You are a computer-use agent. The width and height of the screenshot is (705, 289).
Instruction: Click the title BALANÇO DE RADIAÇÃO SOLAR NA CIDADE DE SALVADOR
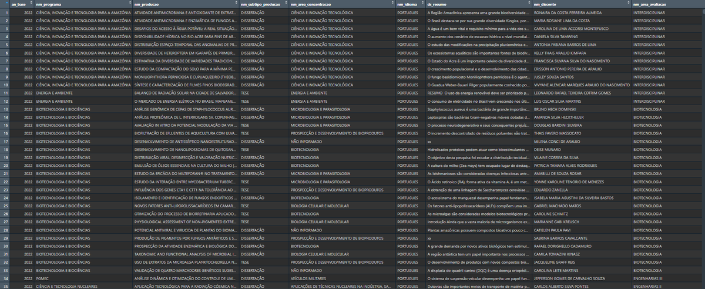185,93
